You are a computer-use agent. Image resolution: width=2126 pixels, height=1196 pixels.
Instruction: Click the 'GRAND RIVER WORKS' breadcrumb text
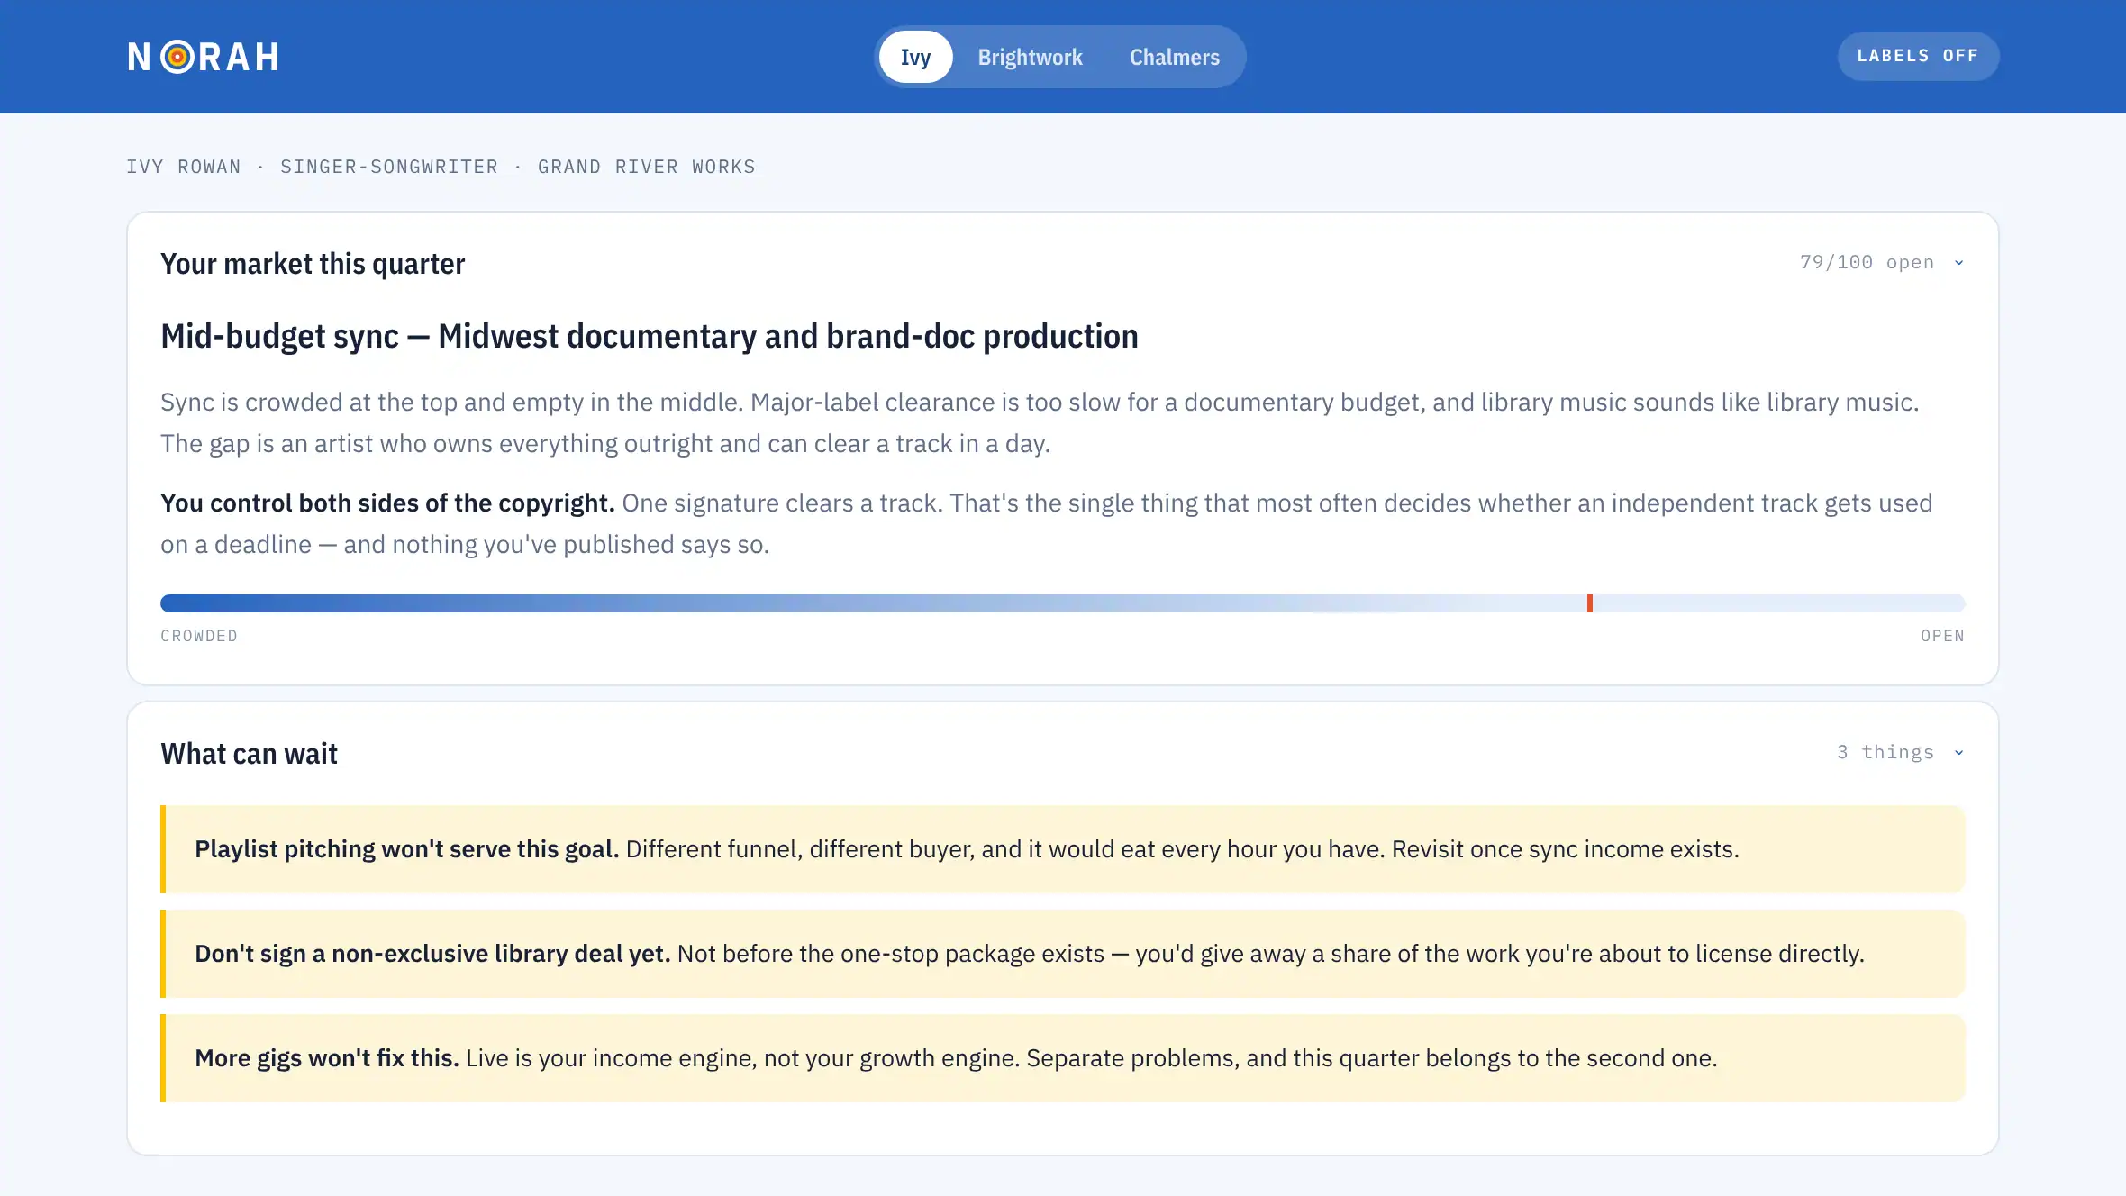tap(647, 167)
